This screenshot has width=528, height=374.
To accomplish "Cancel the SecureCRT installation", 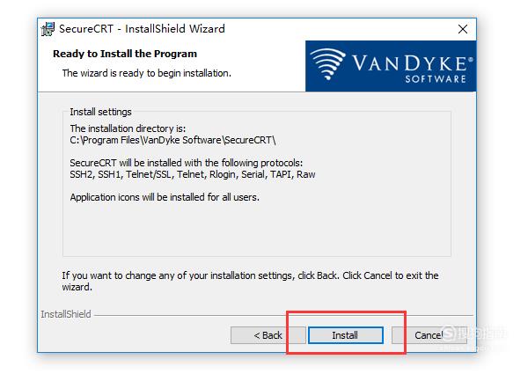I will click(429, 335).
